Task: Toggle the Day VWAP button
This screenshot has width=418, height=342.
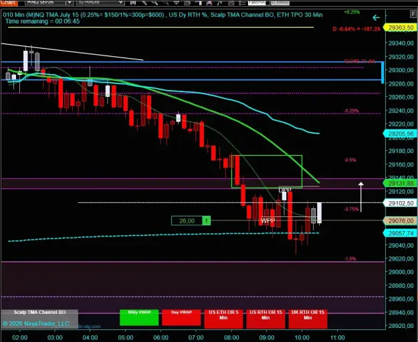Action: (x=181, y=317)
